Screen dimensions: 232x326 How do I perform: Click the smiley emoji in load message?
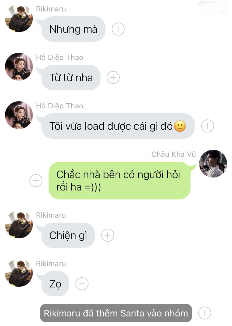[x=180, y=126]
